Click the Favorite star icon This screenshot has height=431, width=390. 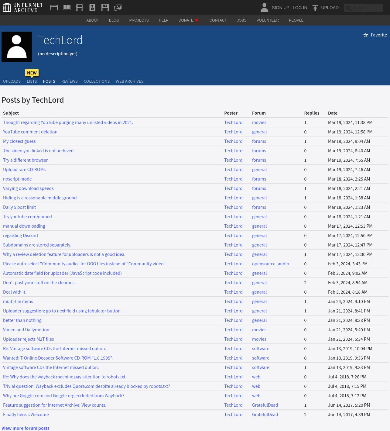tap(366, 35)
